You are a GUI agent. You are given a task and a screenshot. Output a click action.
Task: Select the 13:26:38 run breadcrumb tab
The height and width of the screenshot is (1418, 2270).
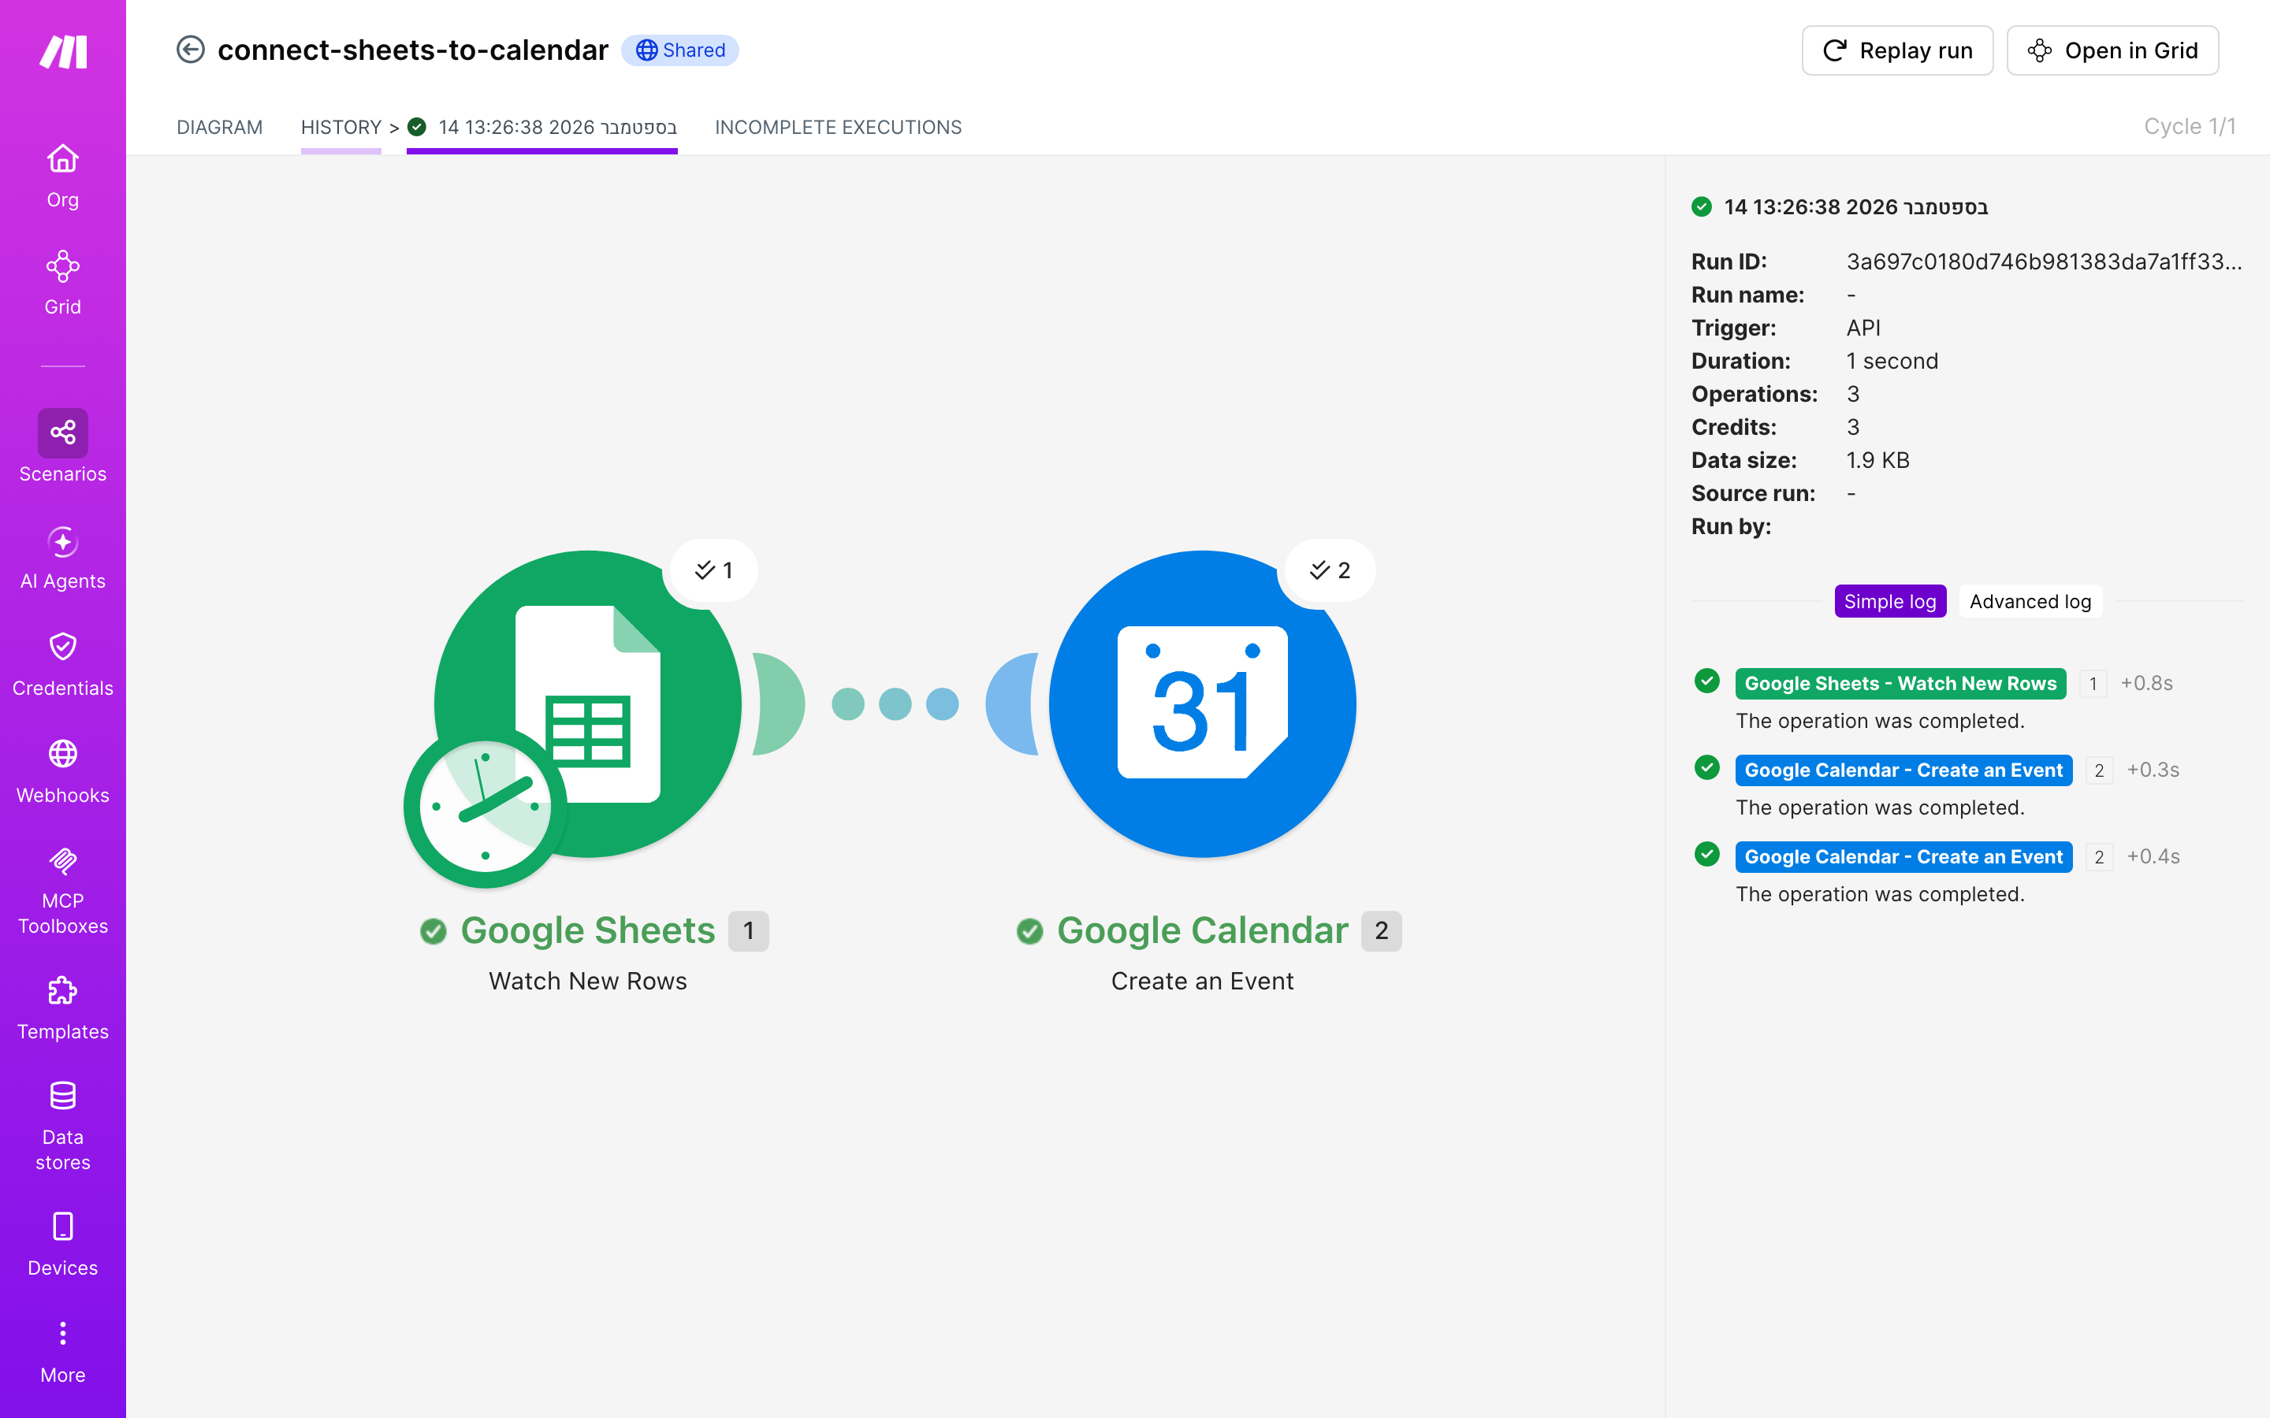(542, 127)
